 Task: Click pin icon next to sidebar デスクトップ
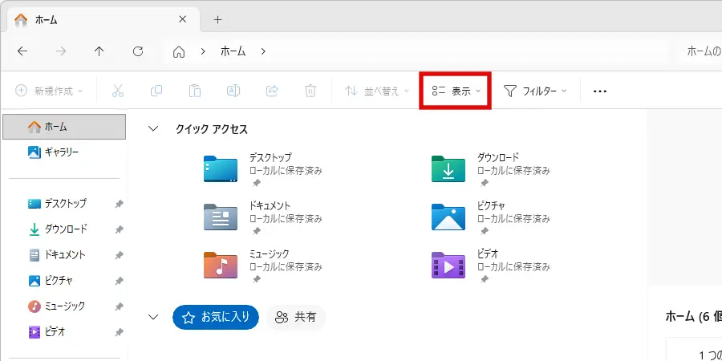point(119,204)
